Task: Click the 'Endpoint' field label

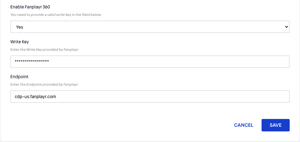Action: [19, 77]
